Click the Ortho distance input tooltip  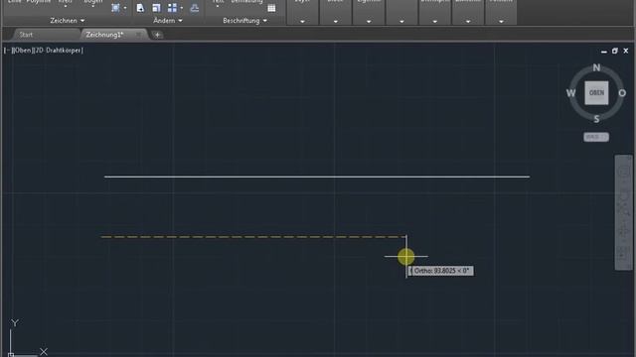pos(441,271)
